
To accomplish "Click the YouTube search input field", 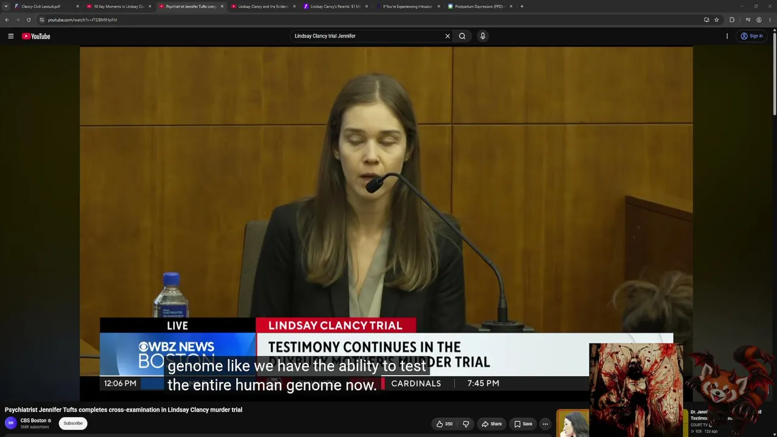I will [x=367, y=36].
